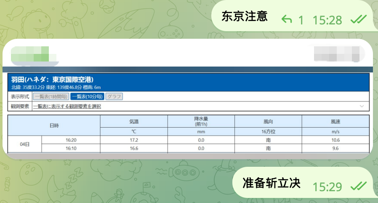Image resolution: width=378 pixels, height=203 pixels.
Task: Select the 一覧表(1時間毎) display tab
Action: pos(51,97)
